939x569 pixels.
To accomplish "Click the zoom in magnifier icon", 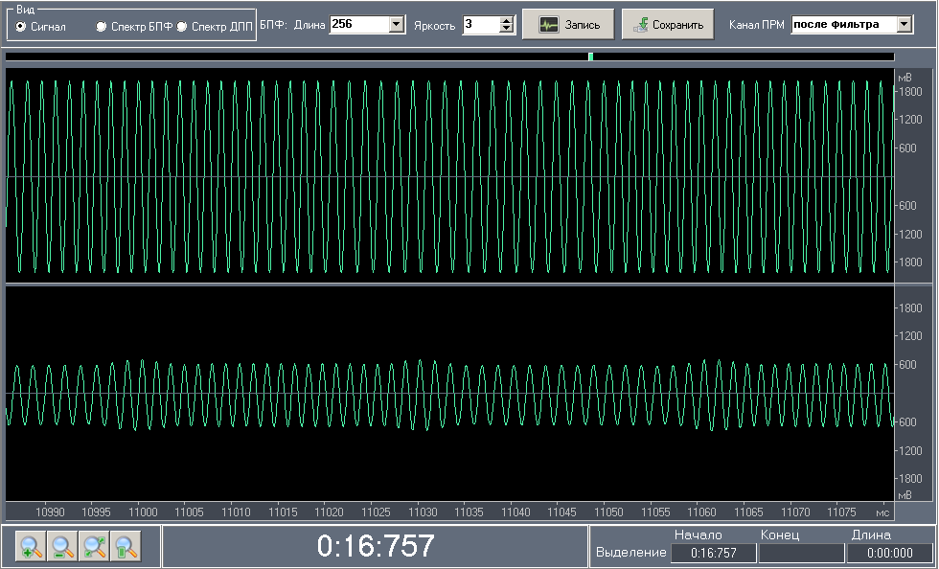I will 32,547.
